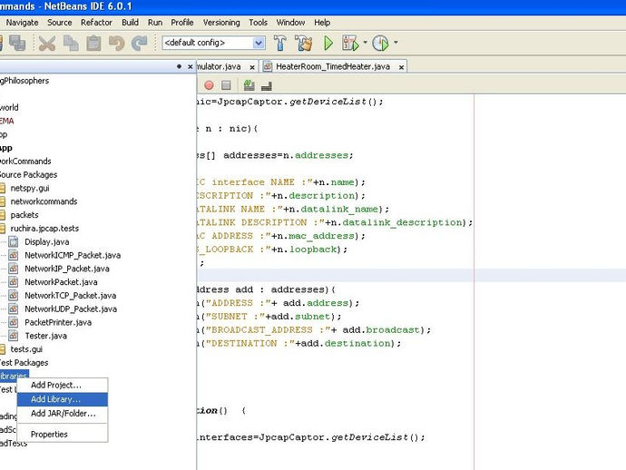Open the Navigate menu
The width and height of the screenshot is (626, 470).
(22, 23)
